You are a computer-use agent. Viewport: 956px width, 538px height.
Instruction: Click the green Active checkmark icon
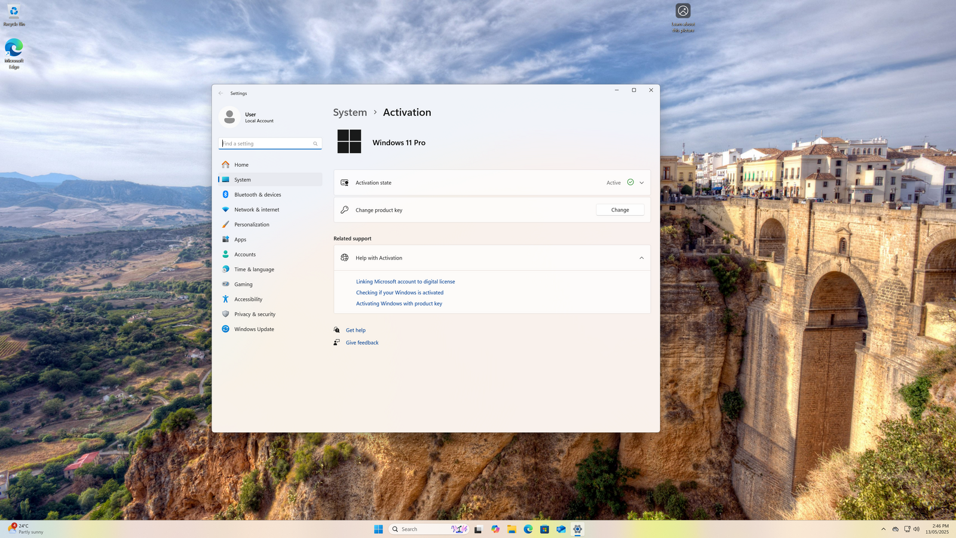coord(630,182)
